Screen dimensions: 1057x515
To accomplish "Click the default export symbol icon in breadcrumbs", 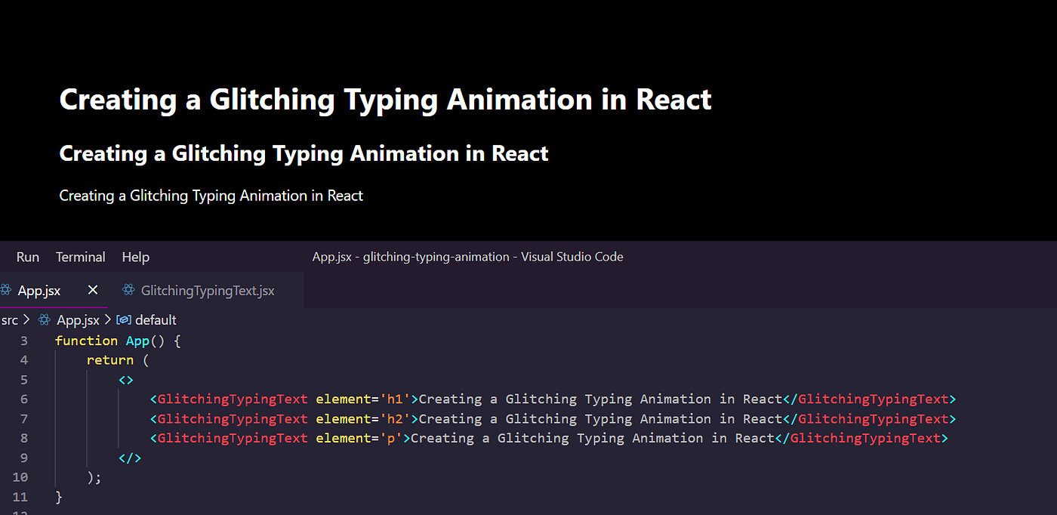I will pos(123,319).
